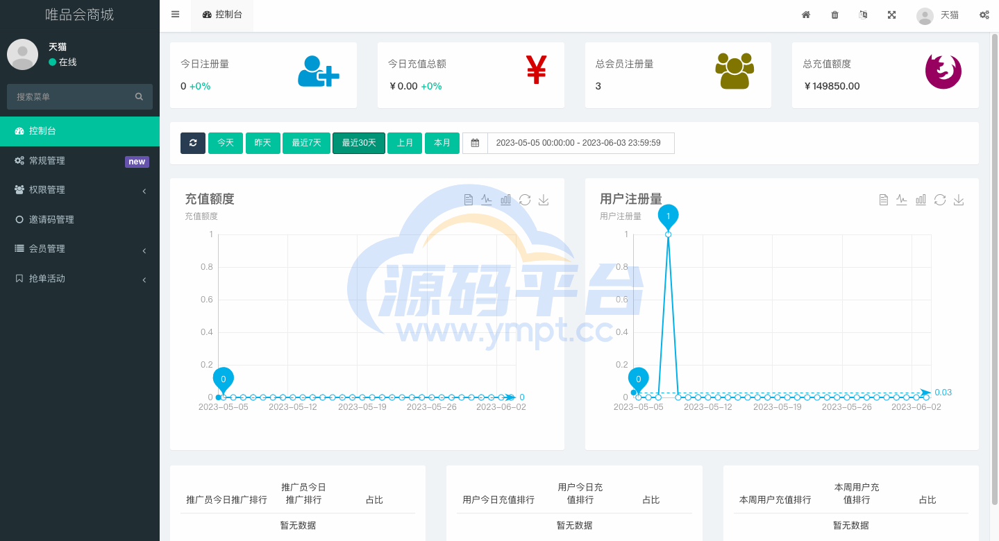Click the 在线 status under 天猫
The height and width of the screenshot is (541, 999).
[62, 62]
